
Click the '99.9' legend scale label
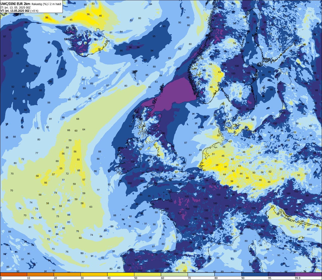(x=297, y=278)
